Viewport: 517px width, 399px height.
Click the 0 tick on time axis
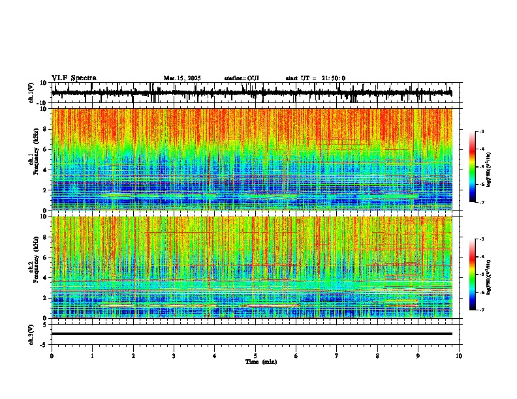[52, 356]
